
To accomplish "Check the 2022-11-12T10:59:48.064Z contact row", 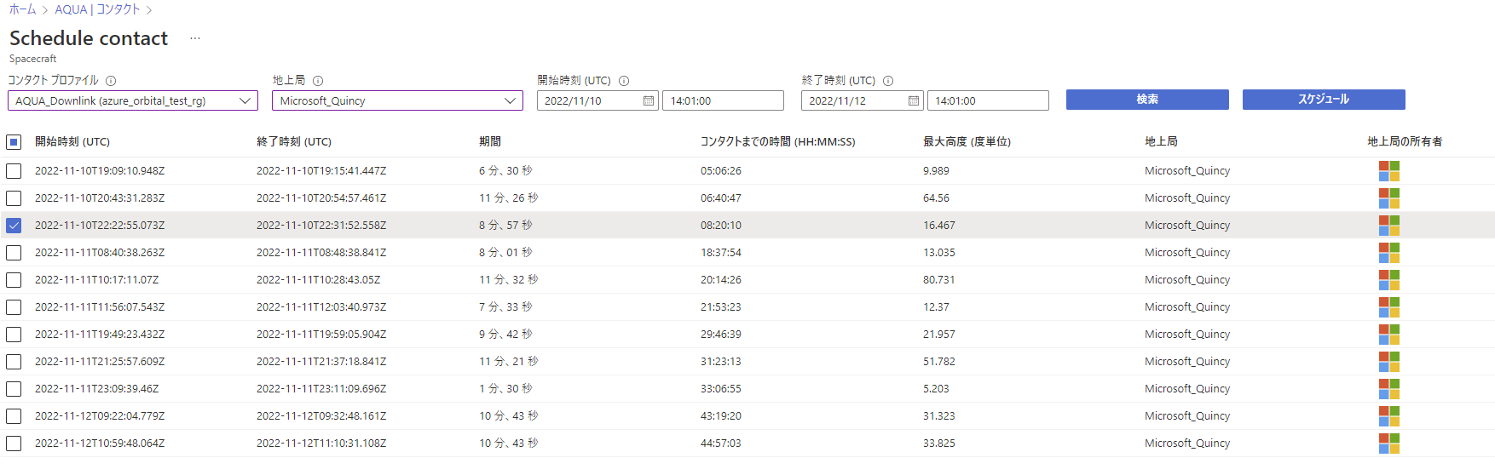I will 14,444.
